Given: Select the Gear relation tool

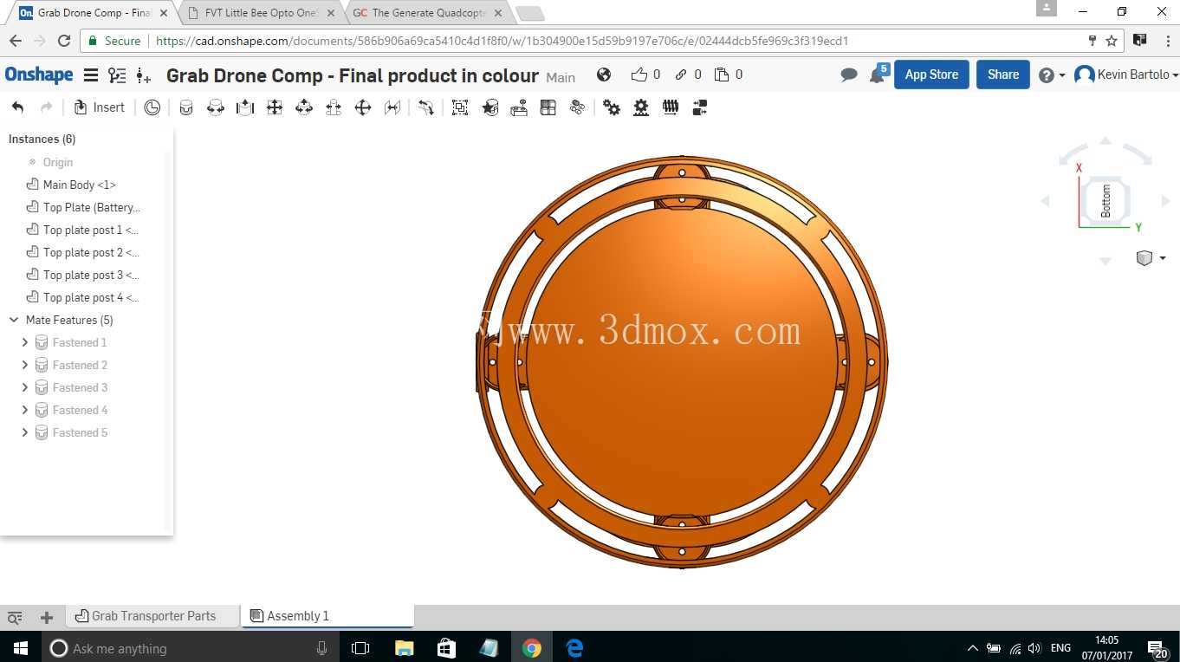Looking at the screenshot, I should (612, 107).
